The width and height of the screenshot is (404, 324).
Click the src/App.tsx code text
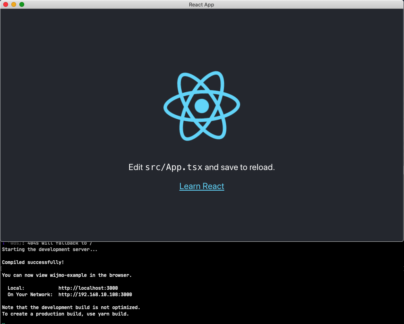tap(174, 167)
